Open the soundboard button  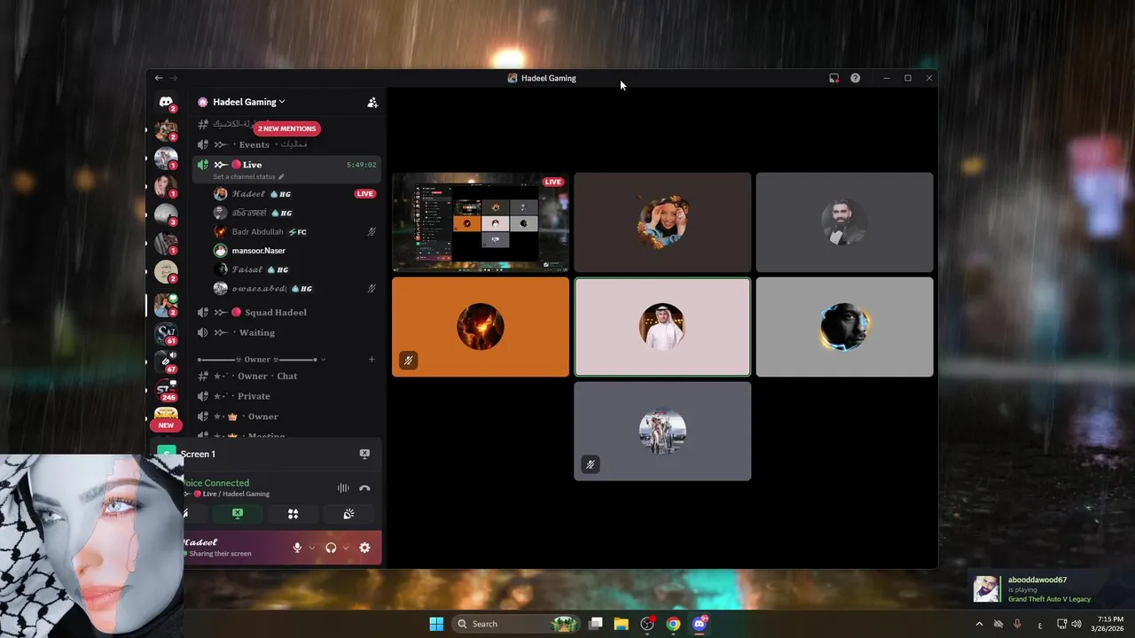coord(348,514)
